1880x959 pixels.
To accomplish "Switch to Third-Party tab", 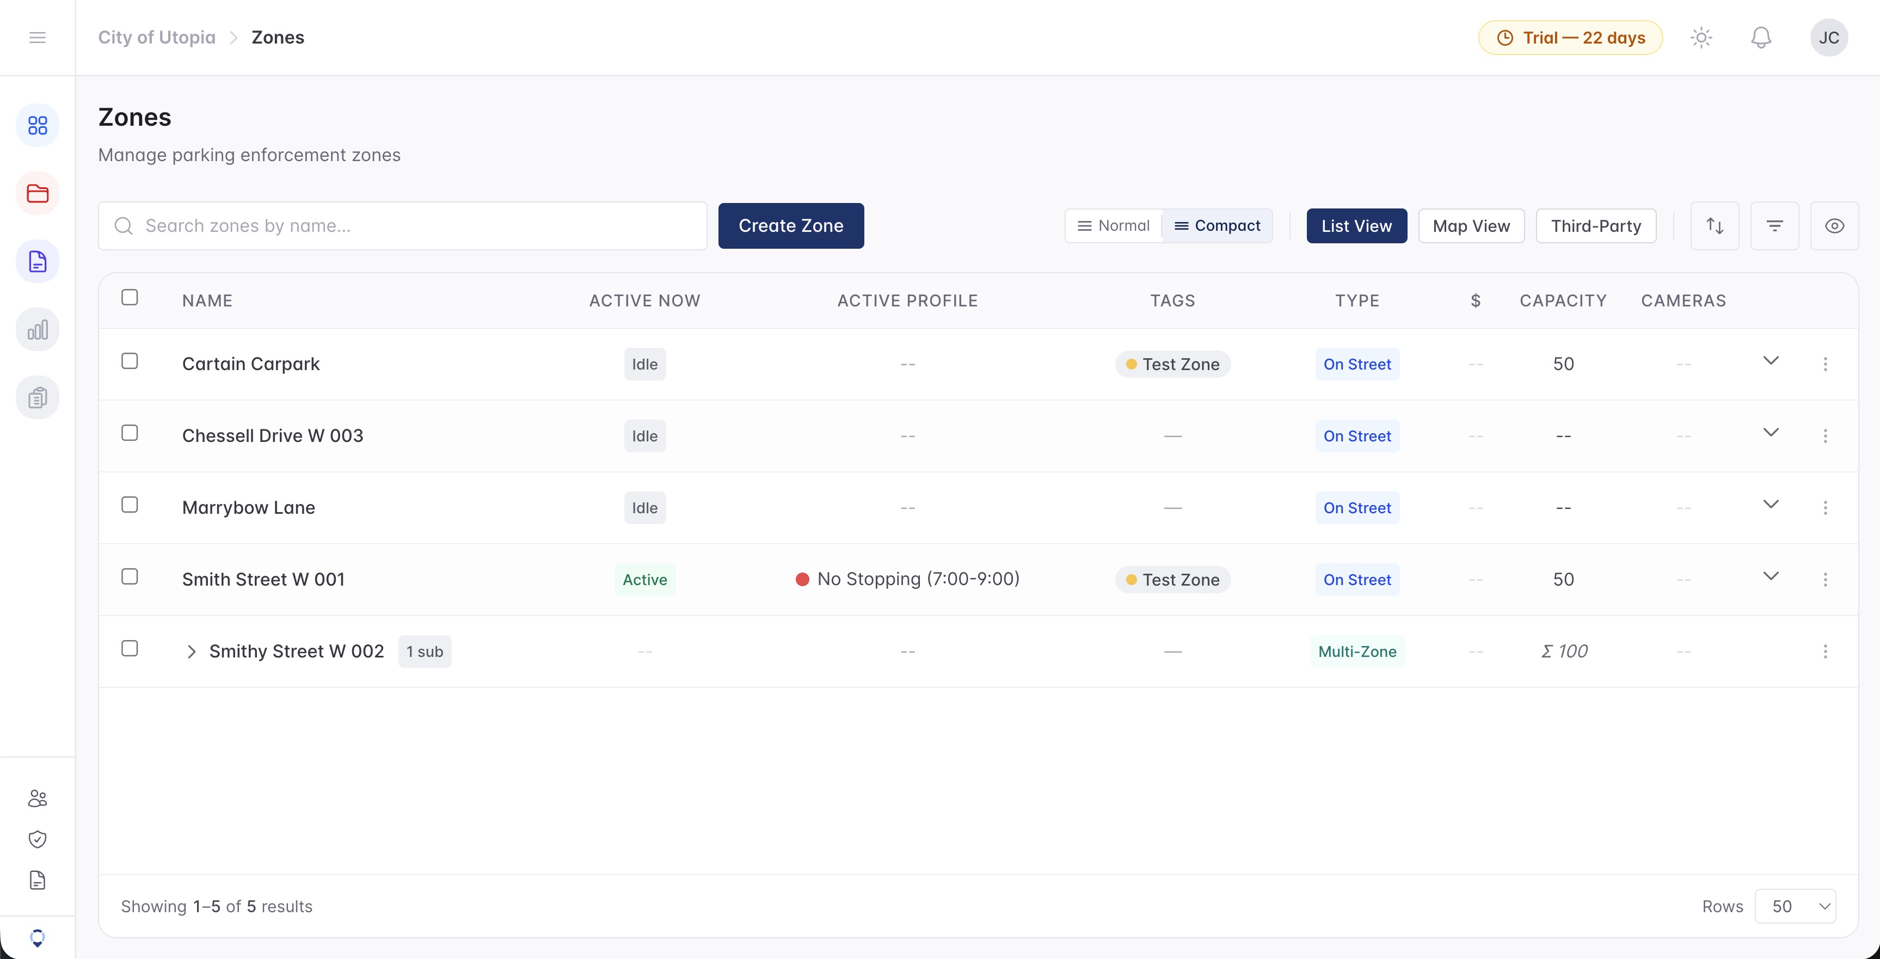I will 1596,226.
